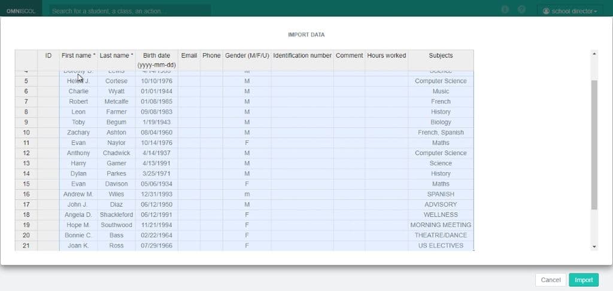613x291 pixels.
Task: Click the last name cell 'Naylor'
Action: point(116,143)
